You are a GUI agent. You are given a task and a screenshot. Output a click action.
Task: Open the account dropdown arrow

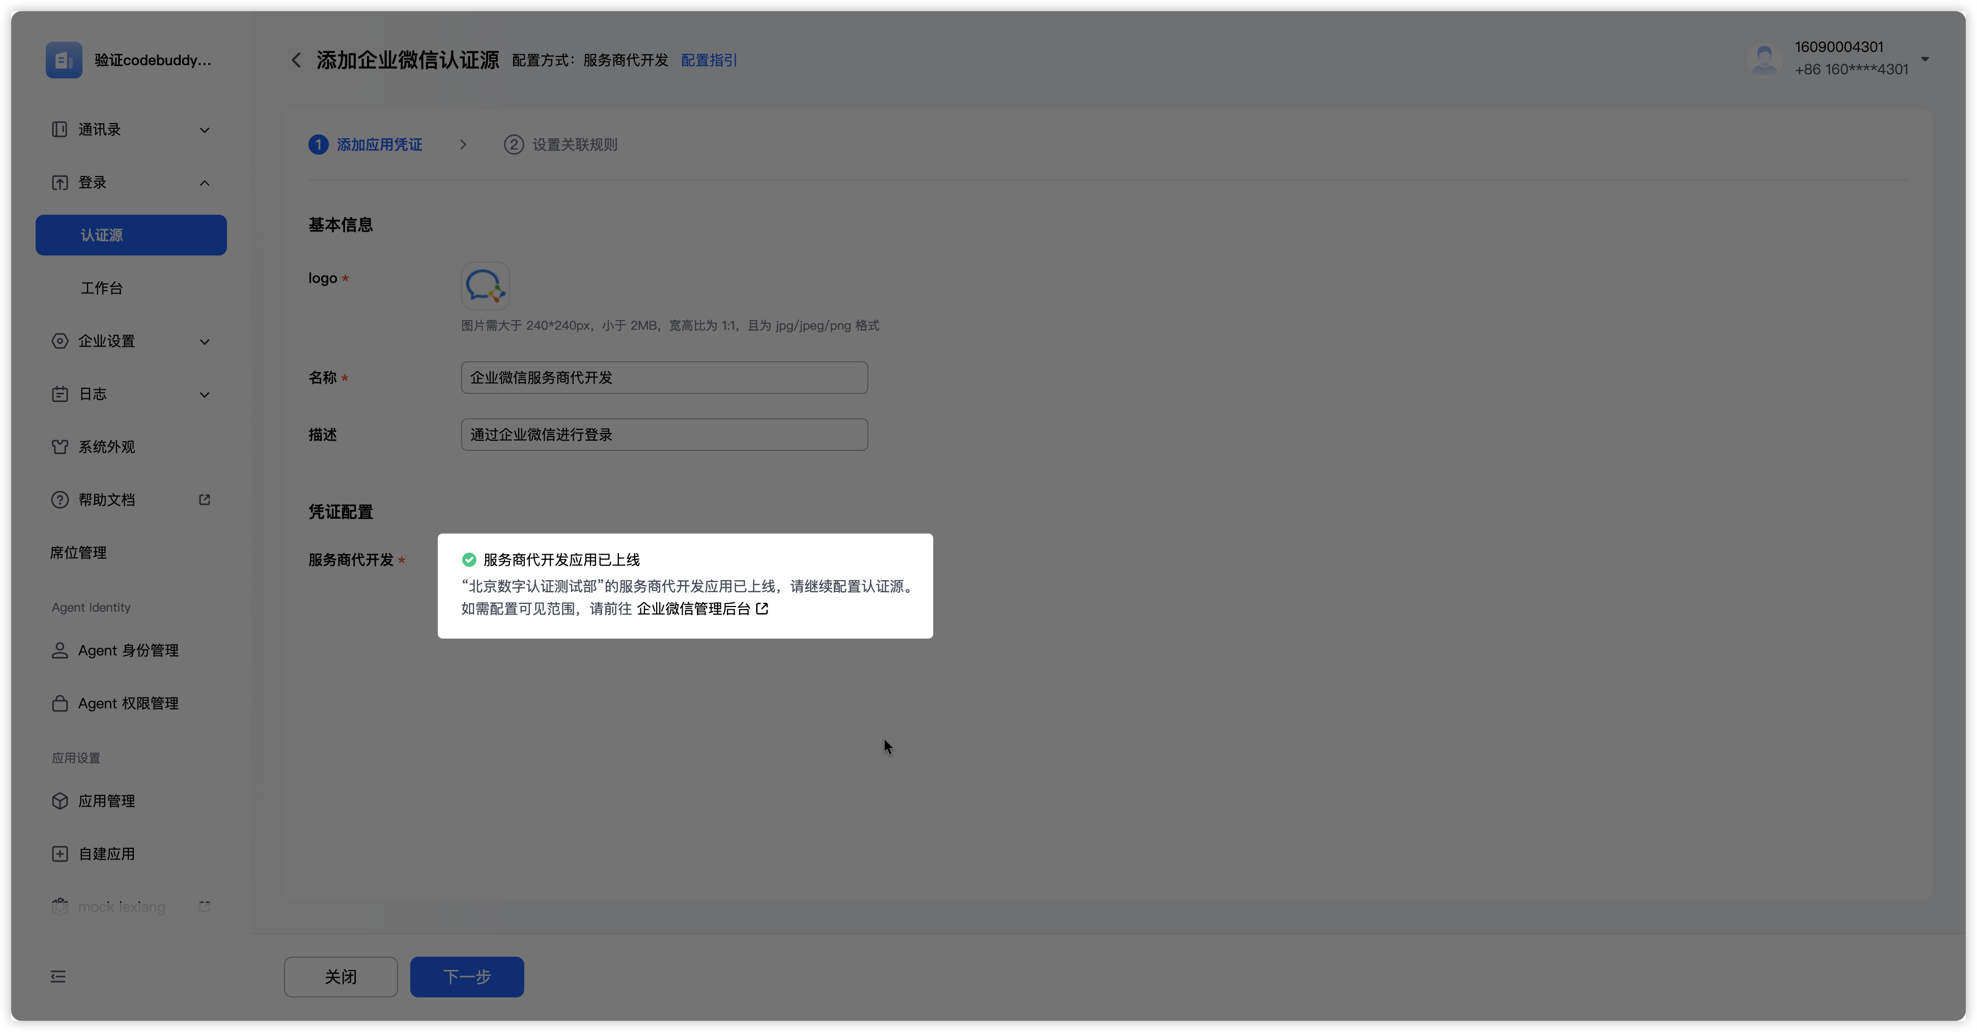pyautogui.click(x=1925, y=59)
